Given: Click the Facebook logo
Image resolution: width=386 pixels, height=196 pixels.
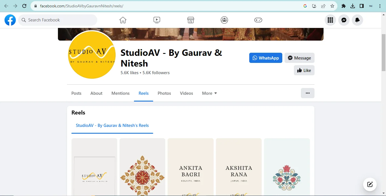Looking at the screenshot, I should click(x=10, y=20).
